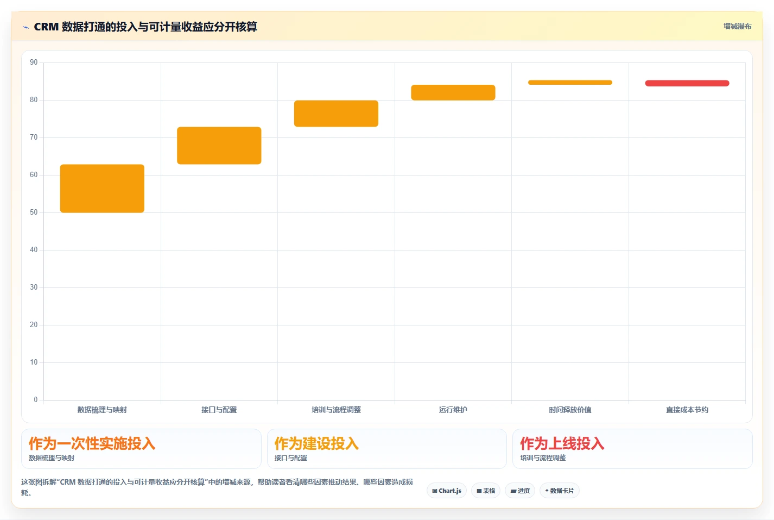Click the x-axis label 运行维护
Viewport: 774px width, 520px height.
coord(453,410)
